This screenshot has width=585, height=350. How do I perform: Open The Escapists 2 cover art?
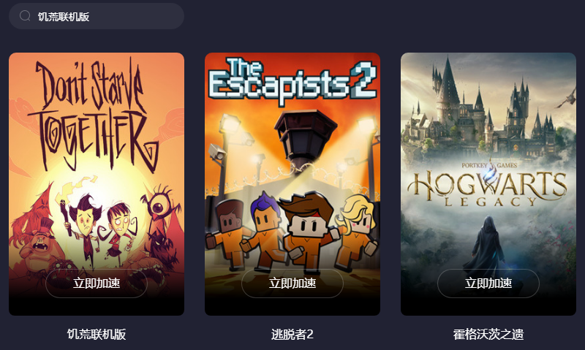(x=292, y=184)
